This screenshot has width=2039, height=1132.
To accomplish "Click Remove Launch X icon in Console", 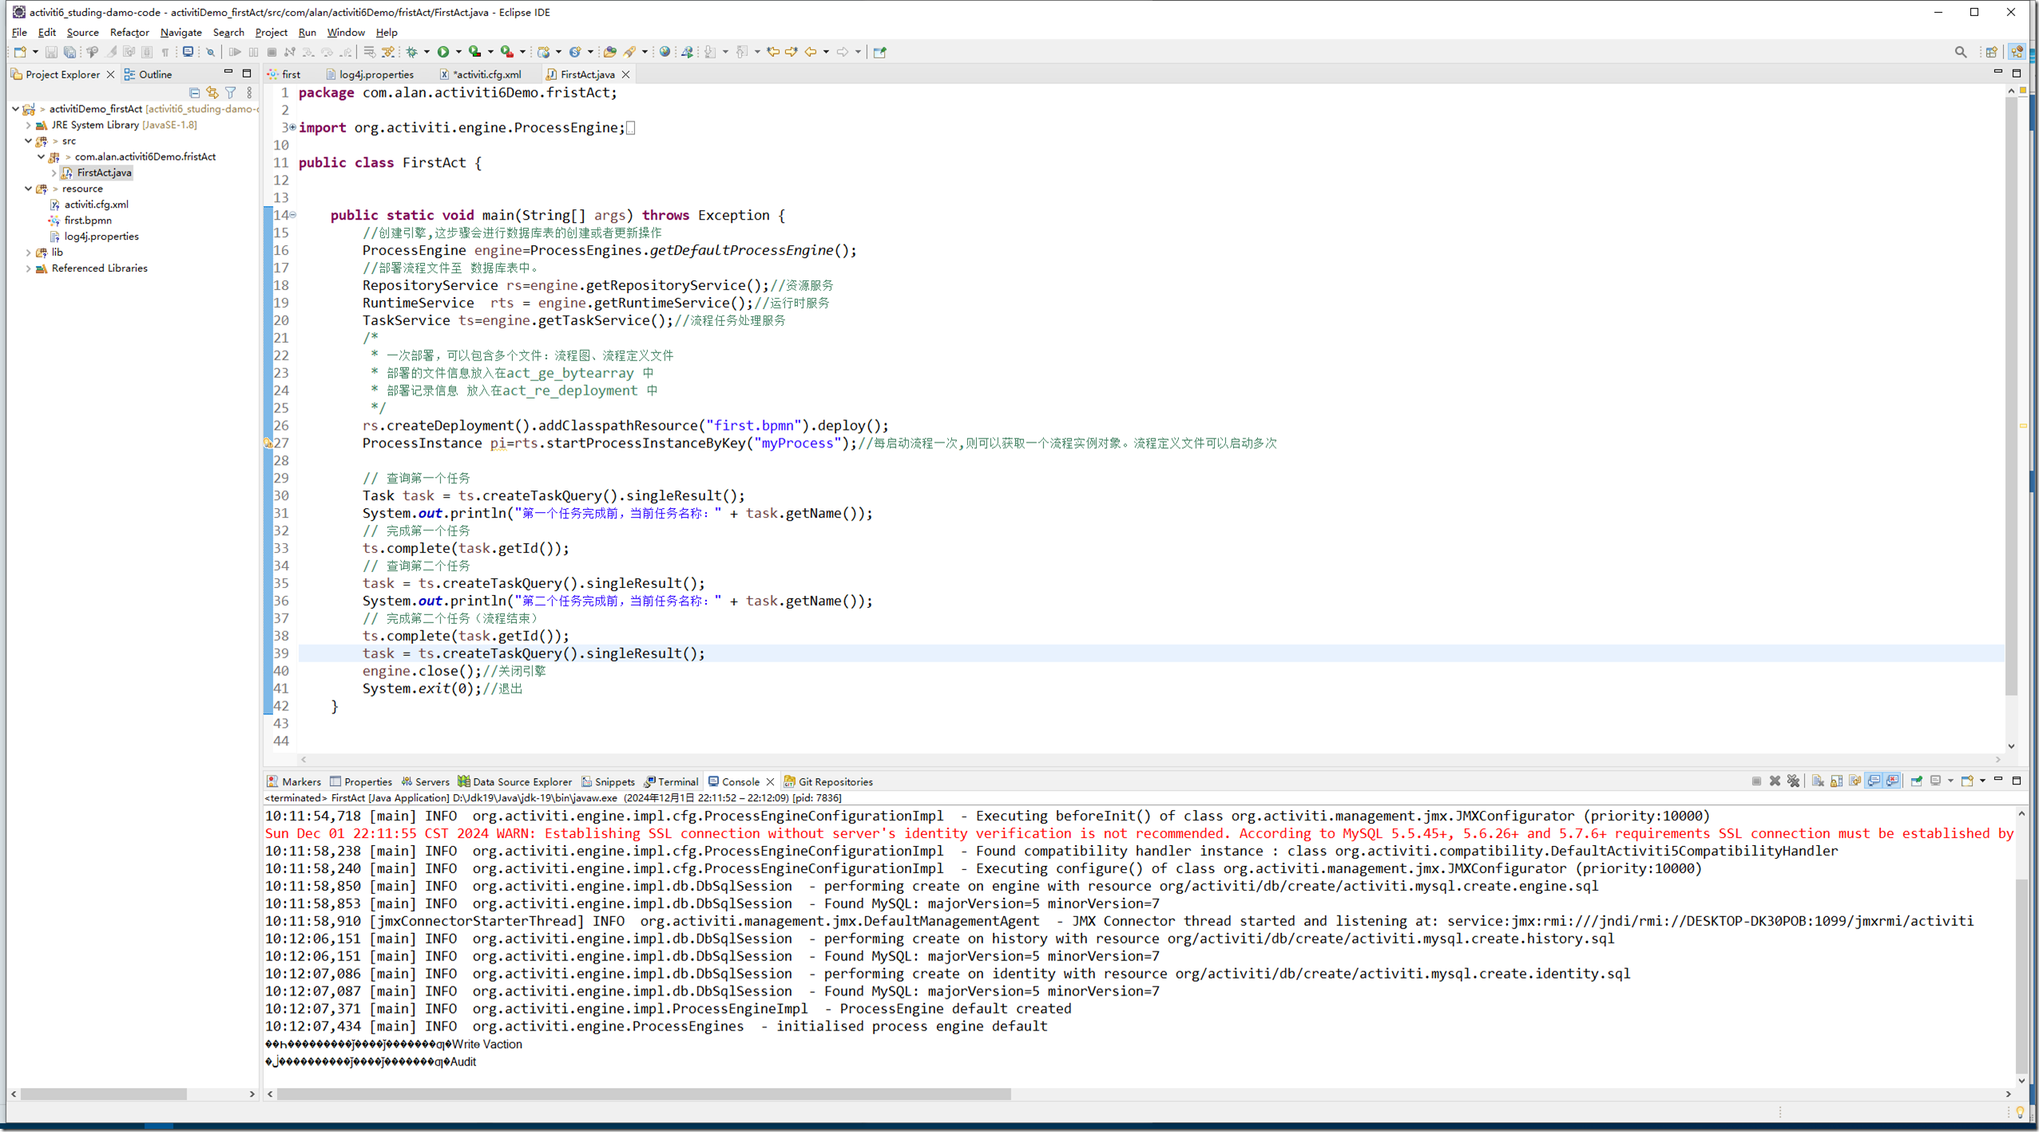I will coord(1775,781).
